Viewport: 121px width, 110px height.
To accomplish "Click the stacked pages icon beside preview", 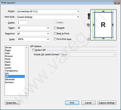I will point(89,25).
